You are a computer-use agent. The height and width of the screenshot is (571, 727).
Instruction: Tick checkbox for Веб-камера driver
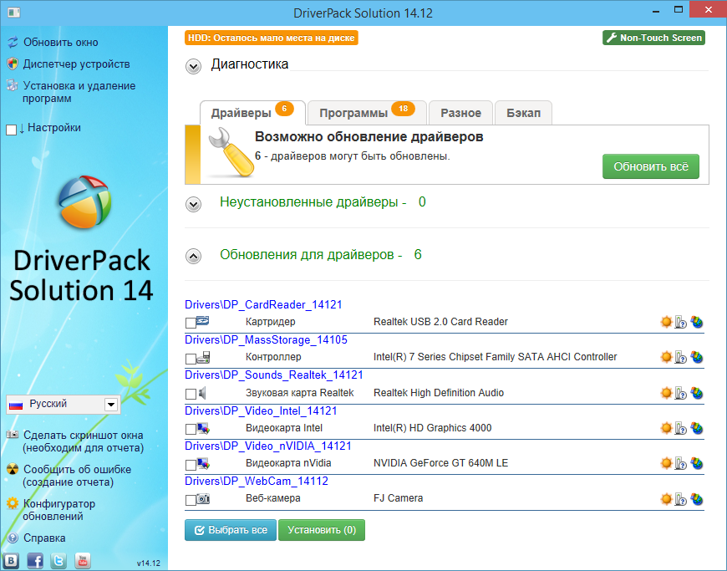[190, 500]
